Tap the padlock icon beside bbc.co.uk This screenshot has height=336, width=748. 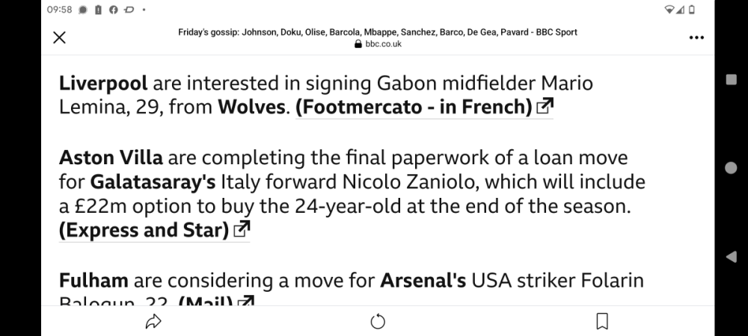click(x=358, y=44)
